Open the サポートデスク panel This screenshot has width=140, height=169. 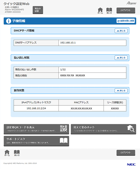(x=36, y=141)
